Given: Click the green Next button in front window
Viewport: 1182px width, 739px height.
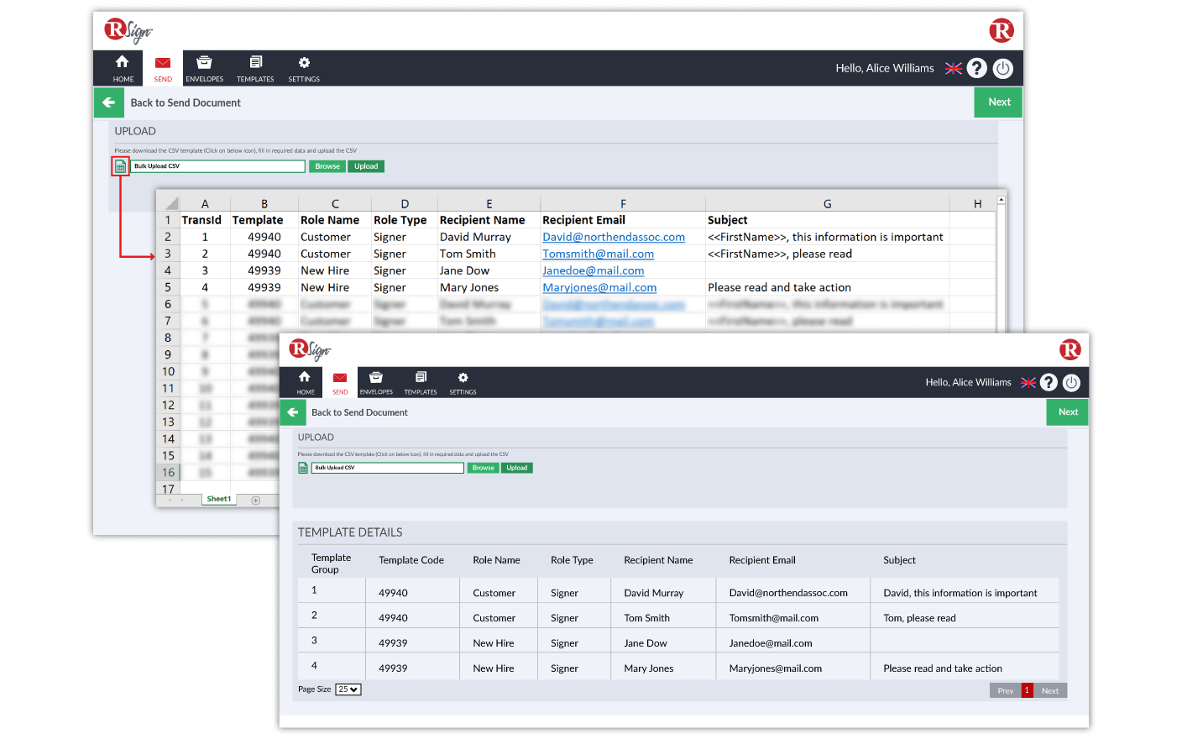Looking at the screenshot, I should (x=1067, y=412).
